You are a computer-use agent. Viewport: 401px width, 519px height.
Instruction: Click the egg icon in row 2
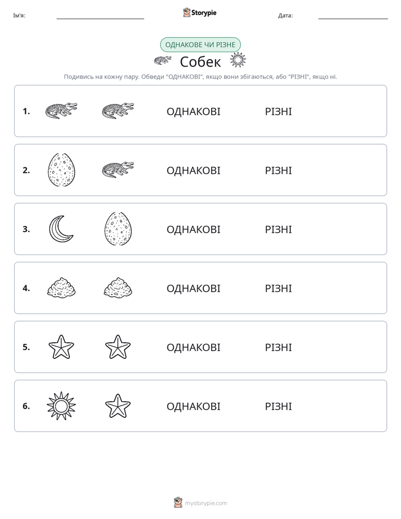(61, 170)
